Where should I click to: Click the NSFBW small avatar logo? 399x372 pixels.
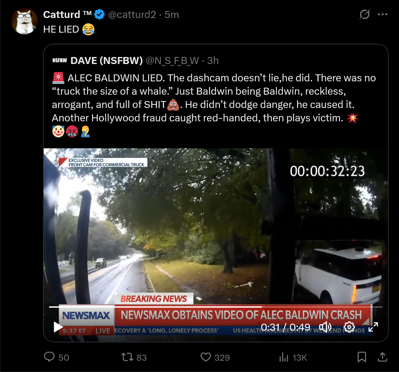coord(59,60)
